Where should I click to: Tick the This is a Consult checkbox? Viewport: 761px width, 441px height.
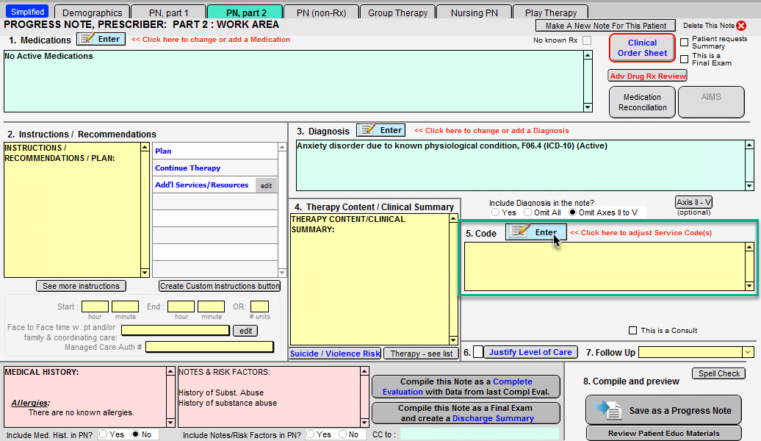[633, 331]
